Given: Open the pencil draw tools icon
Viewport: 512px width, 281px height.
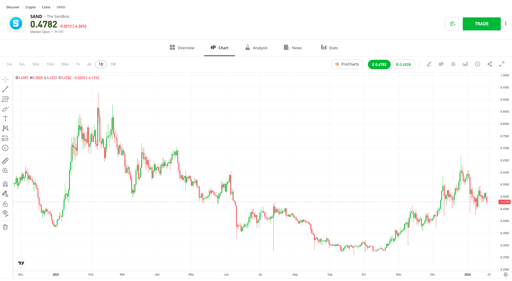Looking at the screenshot, I should [429, 64].
